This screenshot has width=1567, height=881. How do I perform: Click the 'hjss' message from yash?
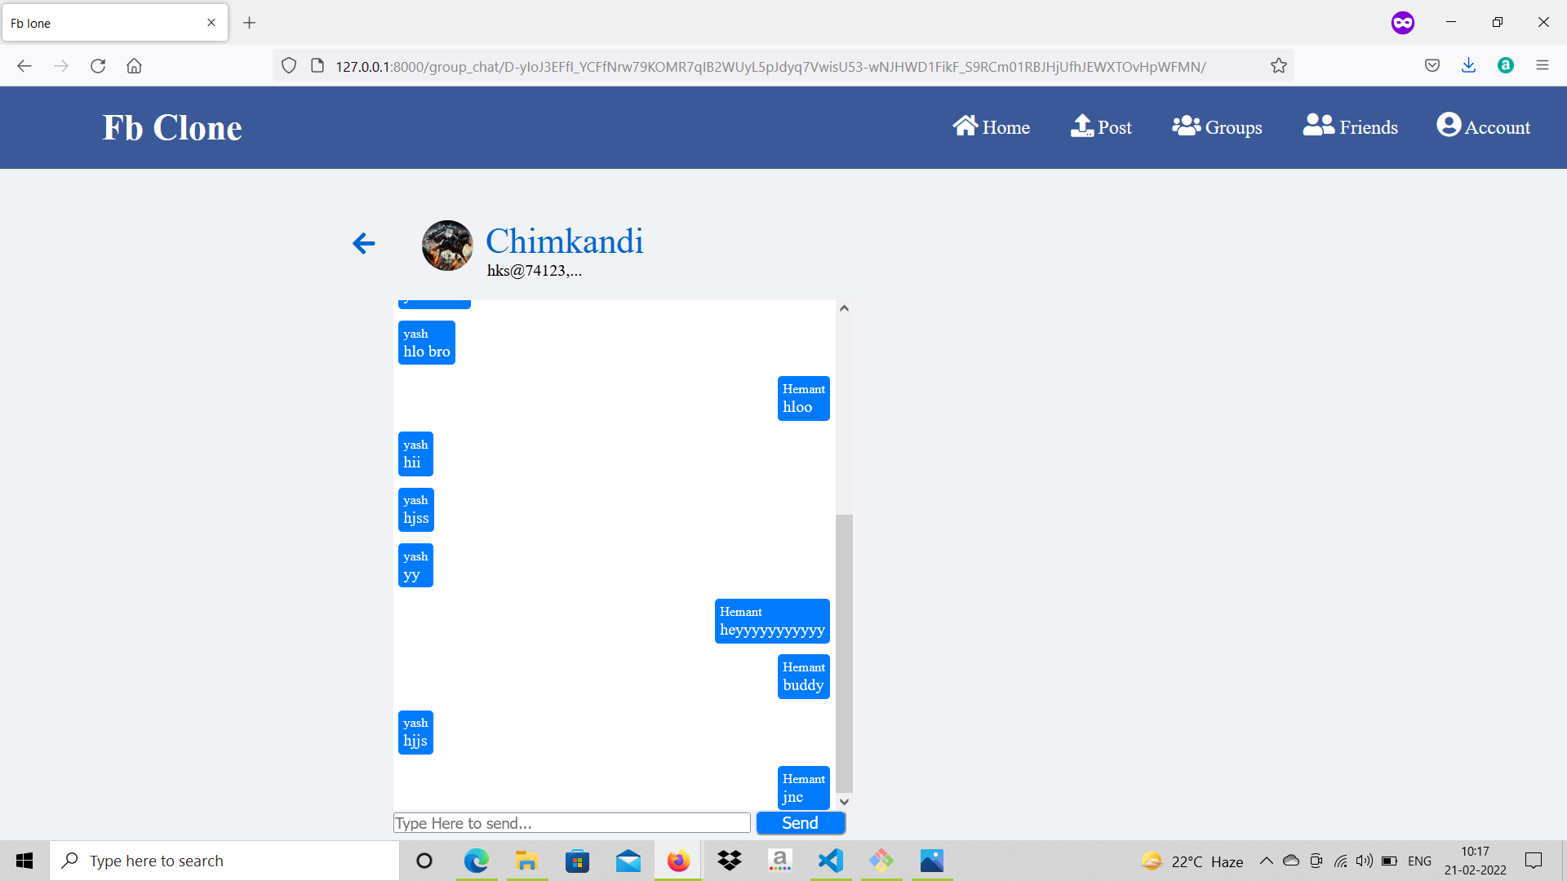coord(416,510)
